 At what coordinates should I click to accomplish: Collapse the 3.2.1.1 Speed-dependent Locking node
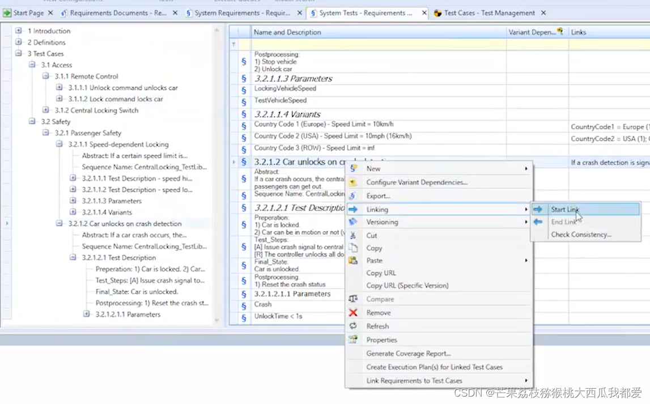tap(60, 144)
